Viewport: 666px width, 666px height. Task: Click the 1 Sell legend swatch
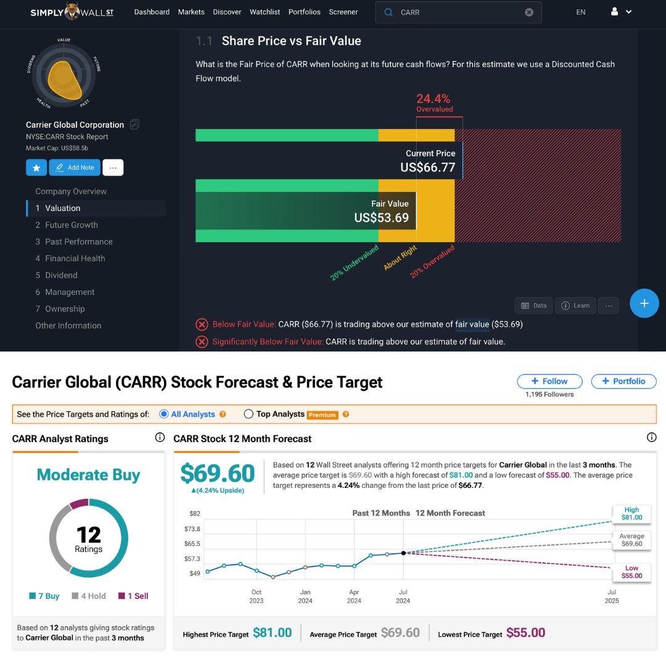tap(121, 596)
